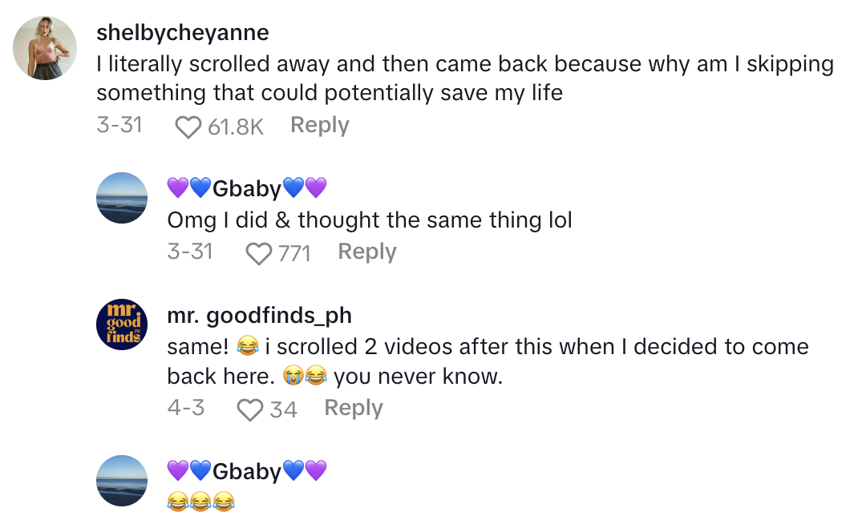The height and width of the screenshot is (524, 866).
Task: Reply to shelbycheyanne's comment
Action: tap(319, 126)
